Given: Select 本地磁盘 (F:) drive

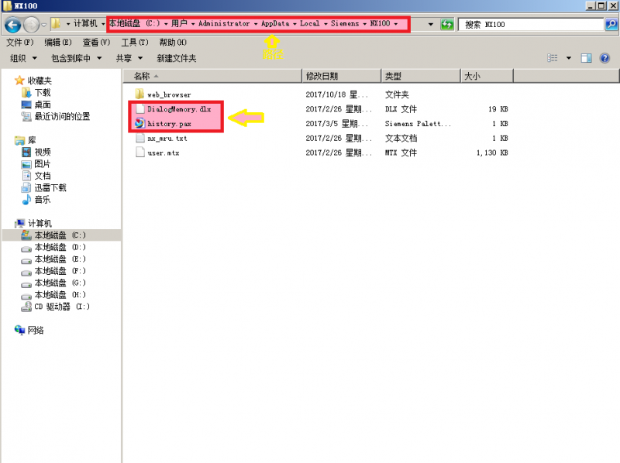Looking at the screenshot, I should 60,271.
